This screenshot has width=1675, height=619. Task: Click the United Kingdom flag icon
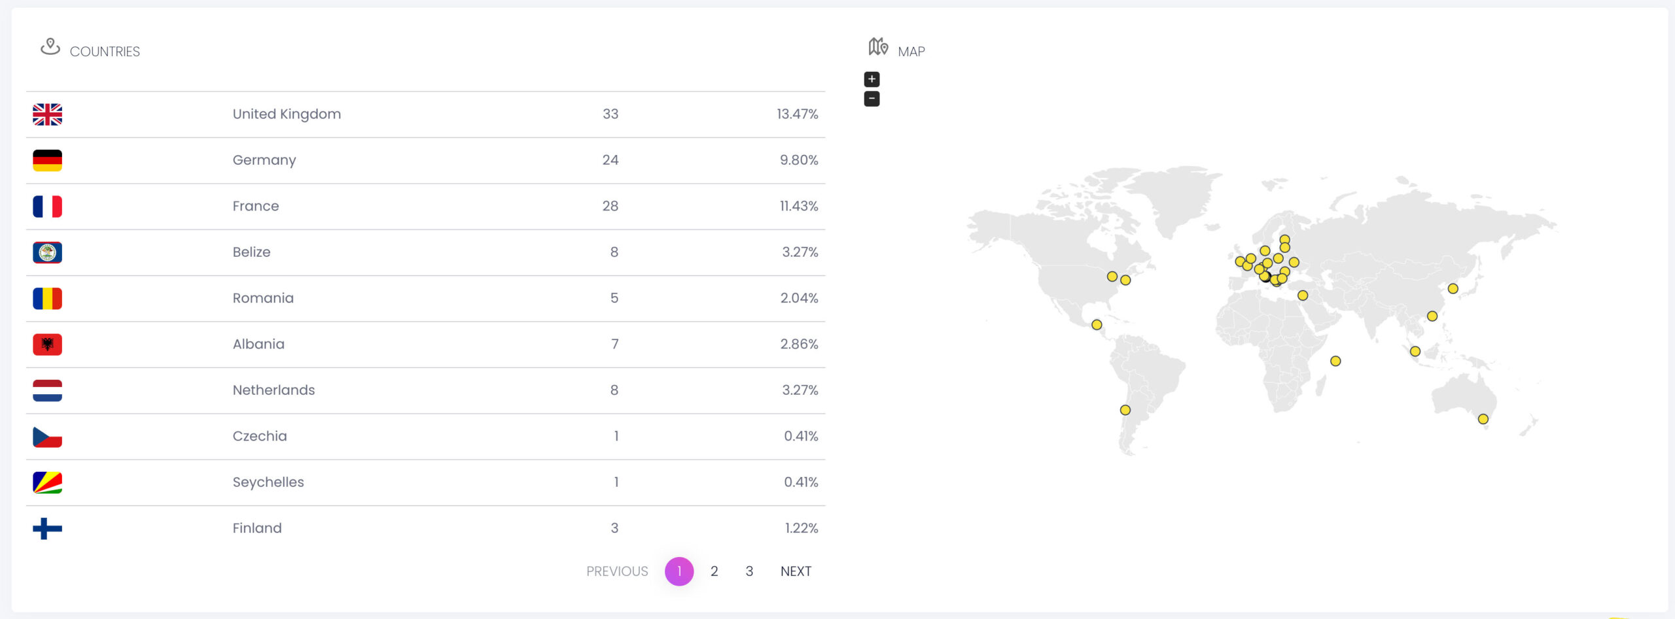click(47, 114)
